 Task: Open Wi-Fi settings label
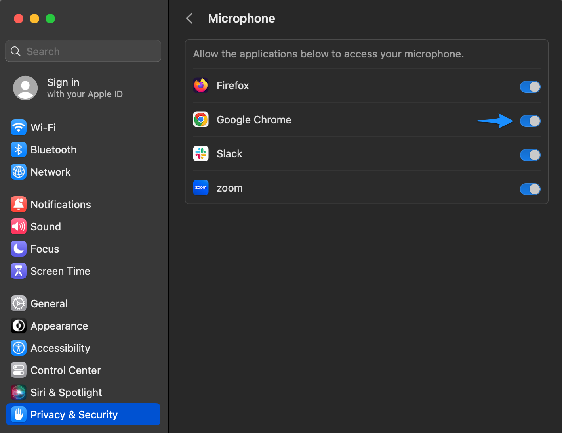43,128
